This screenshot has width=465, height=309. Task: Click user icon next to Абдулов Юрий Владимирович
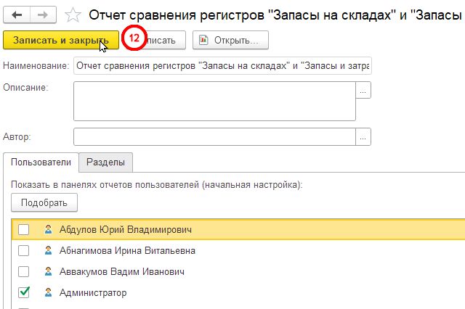[x=48, y=230]
